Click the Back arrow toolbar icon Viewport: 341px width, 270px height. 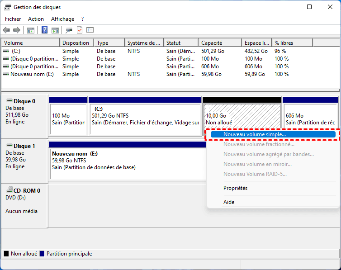(6, 30)
